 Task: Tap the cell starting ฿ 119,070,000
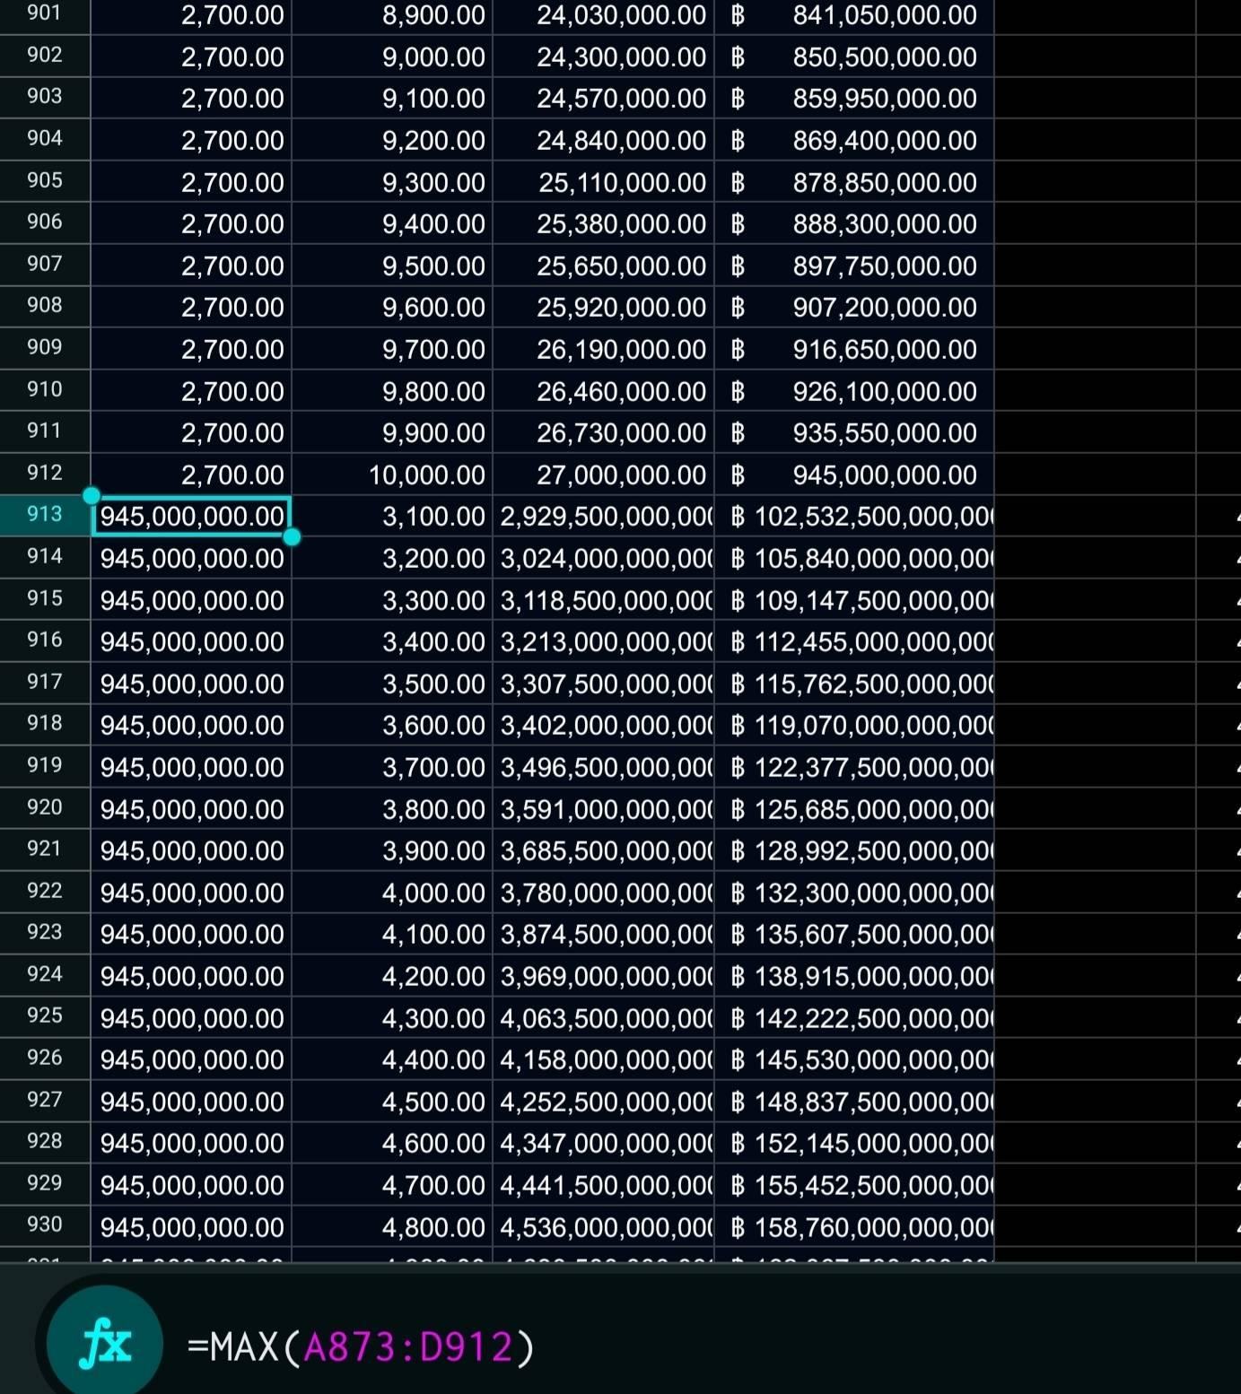pyautogui.click(x=854, y=725)
